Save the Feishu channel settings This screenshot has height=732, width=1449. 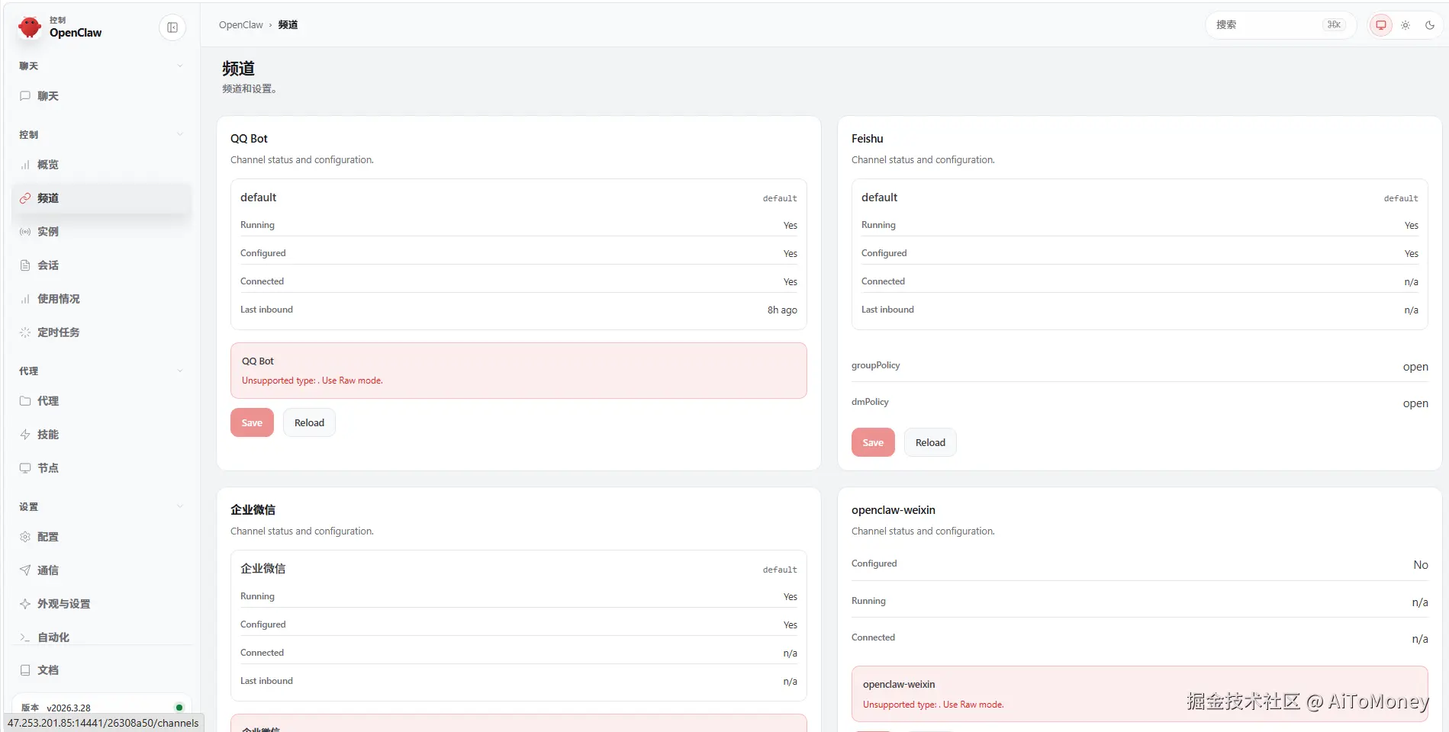[x=873, y=443]
